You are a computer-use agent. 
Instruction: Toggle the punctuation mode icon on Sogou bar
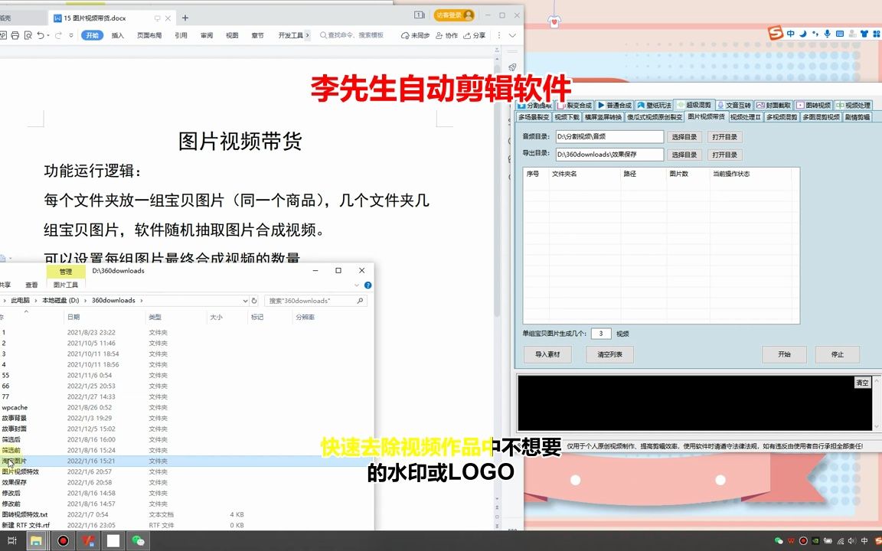(815, 33)
